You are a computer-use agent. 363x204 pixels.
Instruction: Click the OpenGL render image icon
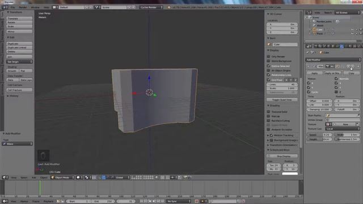point(185,177)
